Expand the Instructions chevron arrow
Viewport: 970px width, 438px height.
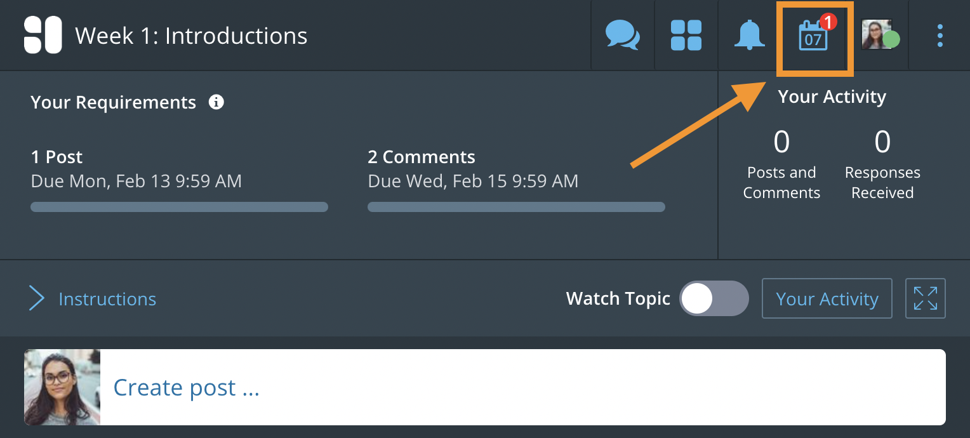(37, 298)
